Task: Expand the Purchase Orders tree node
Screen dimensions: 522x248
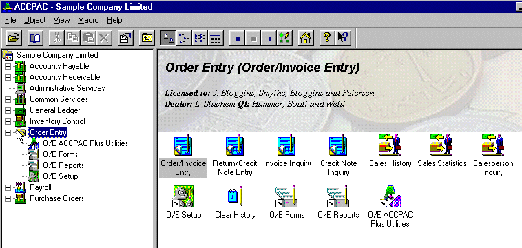Action: 8,198
